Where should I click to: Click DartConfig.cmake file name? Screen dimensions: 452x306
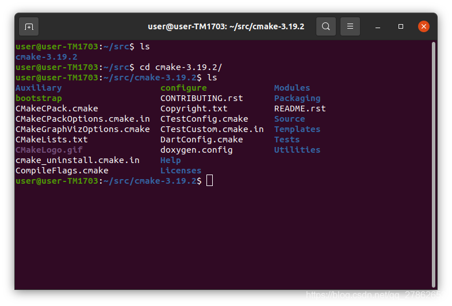click(x=202, y=140)
